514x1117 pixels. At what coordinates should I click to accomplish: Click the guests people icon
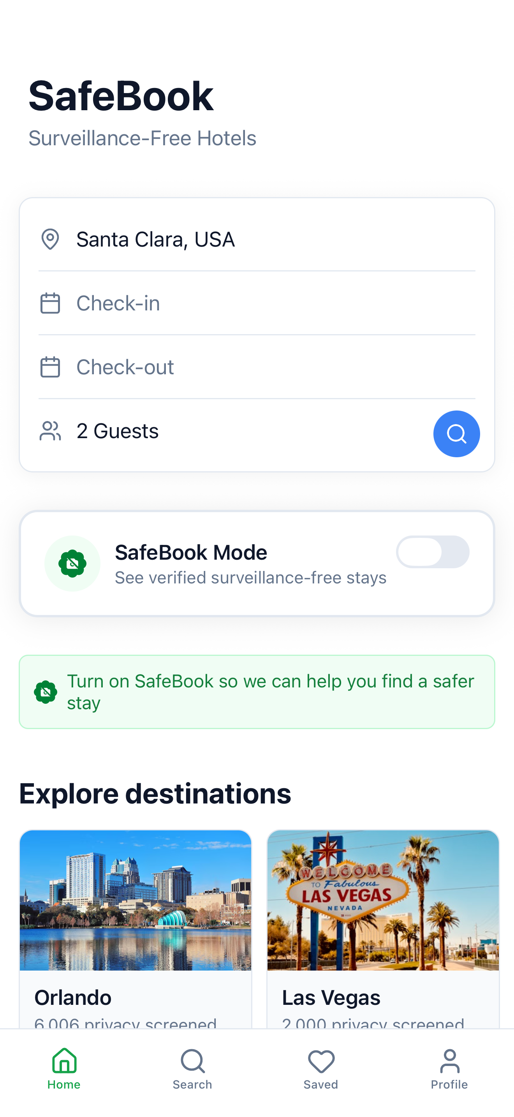click(x=50, y=431)
